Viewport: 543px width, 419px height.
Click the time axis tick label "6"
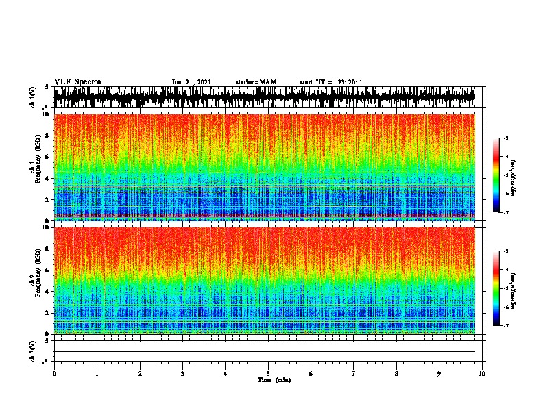[311, 374]
